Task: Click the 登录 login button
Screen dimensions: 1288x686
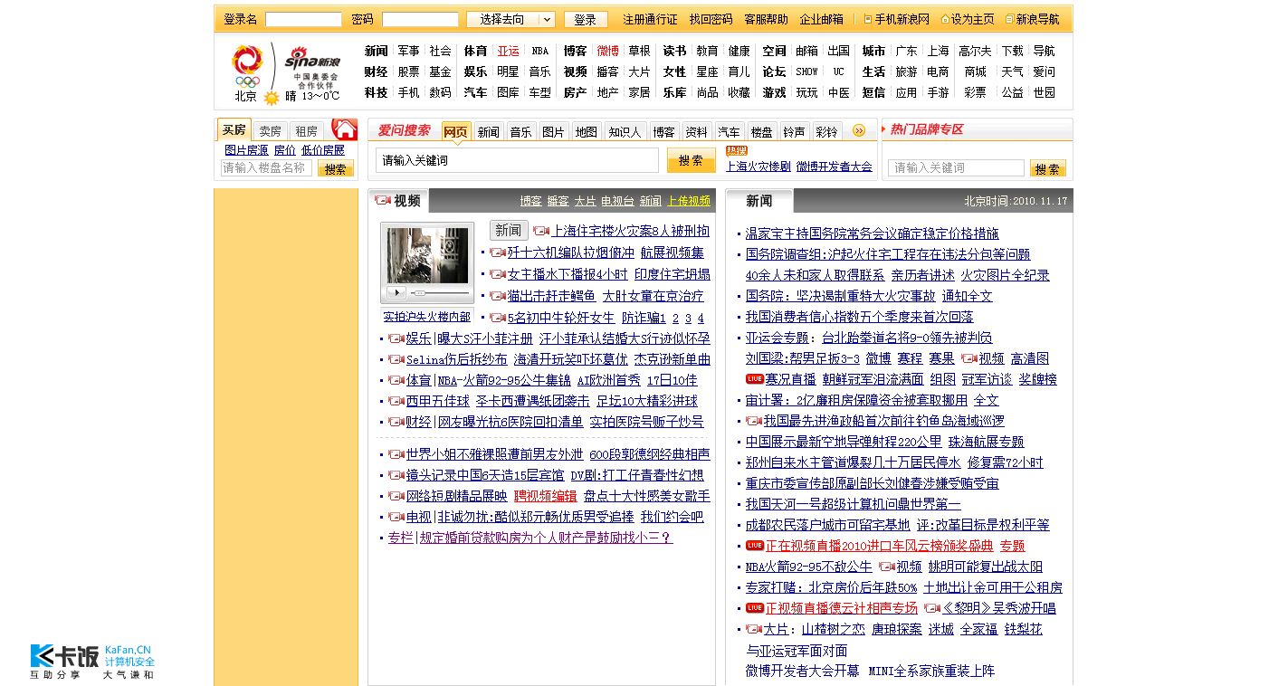Action: pyautogui.click(x=586, y=19)
